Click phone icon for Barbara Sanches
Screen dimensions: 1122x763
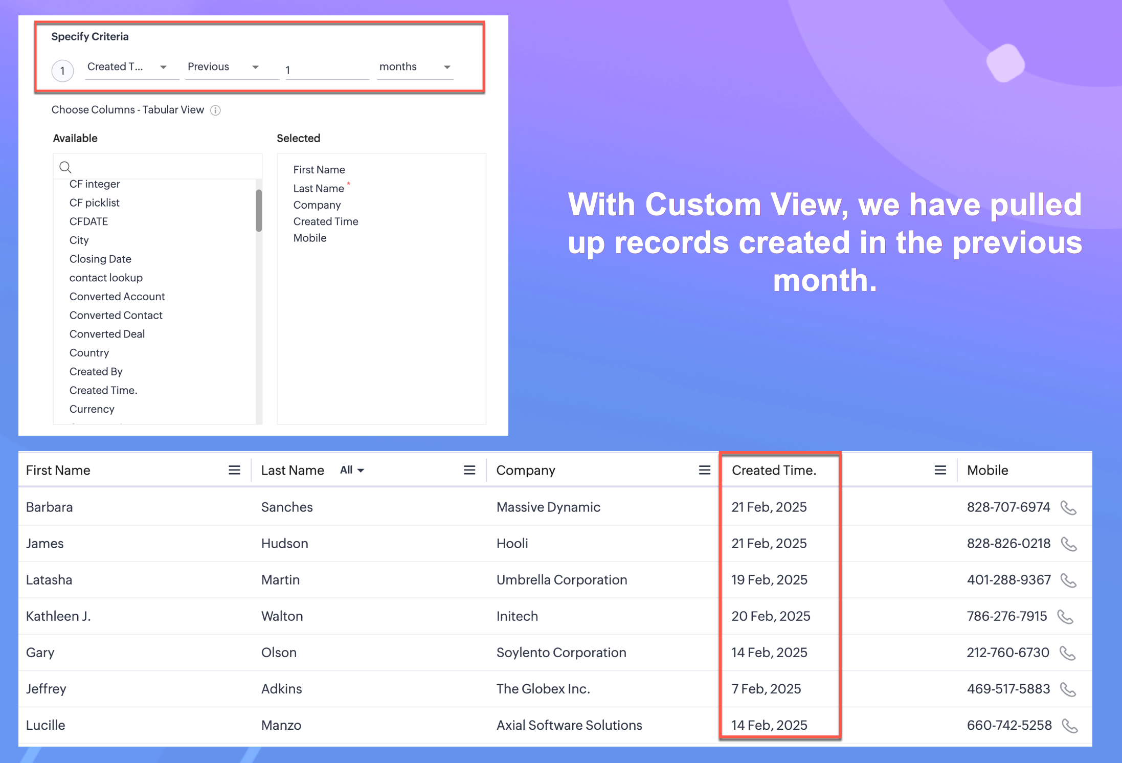(1068, 508)
